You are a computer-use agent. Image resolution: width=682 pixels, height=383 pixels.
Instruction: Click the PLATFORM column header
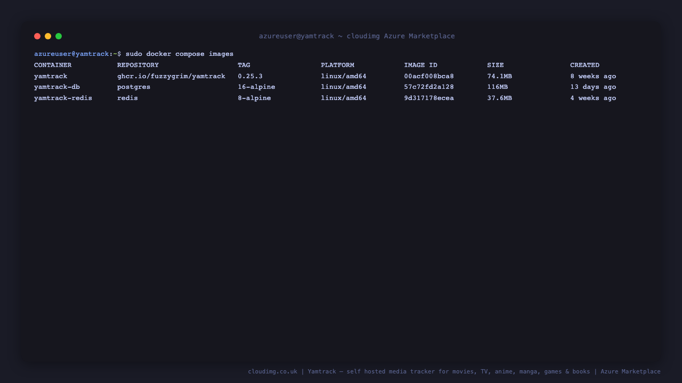click(x=337, y=65)
